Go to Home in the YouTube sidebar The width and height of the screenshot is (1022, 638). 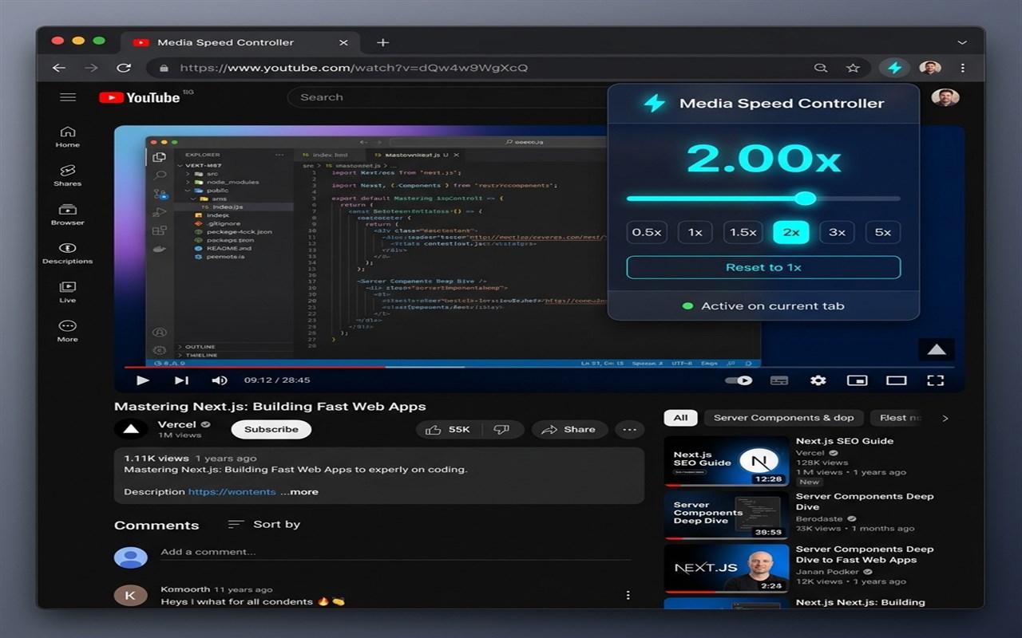[x=68, y=136]
